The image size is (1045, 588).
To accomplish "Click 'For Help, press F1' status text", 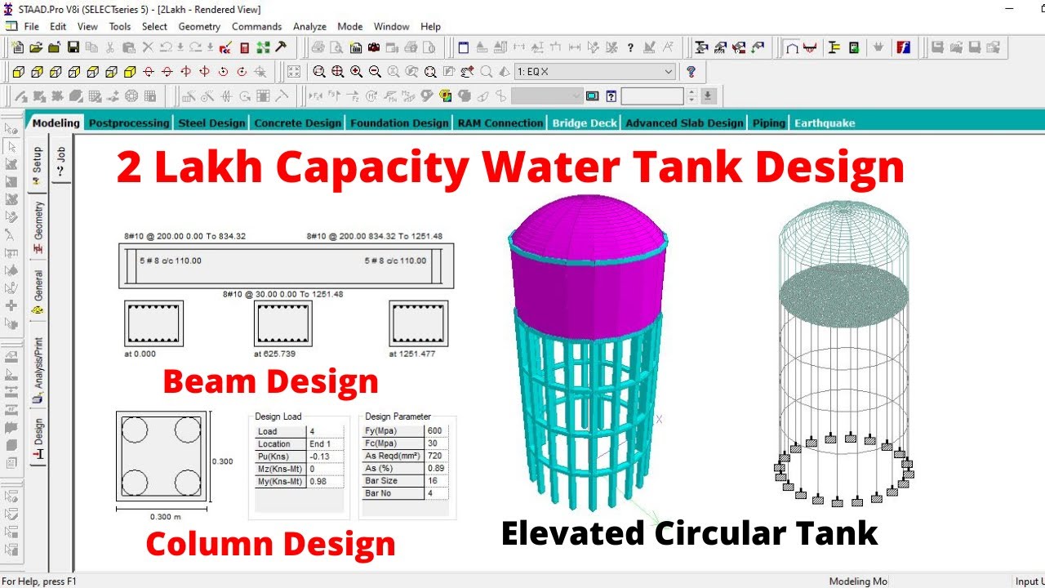I will click(x=39, y=581).
